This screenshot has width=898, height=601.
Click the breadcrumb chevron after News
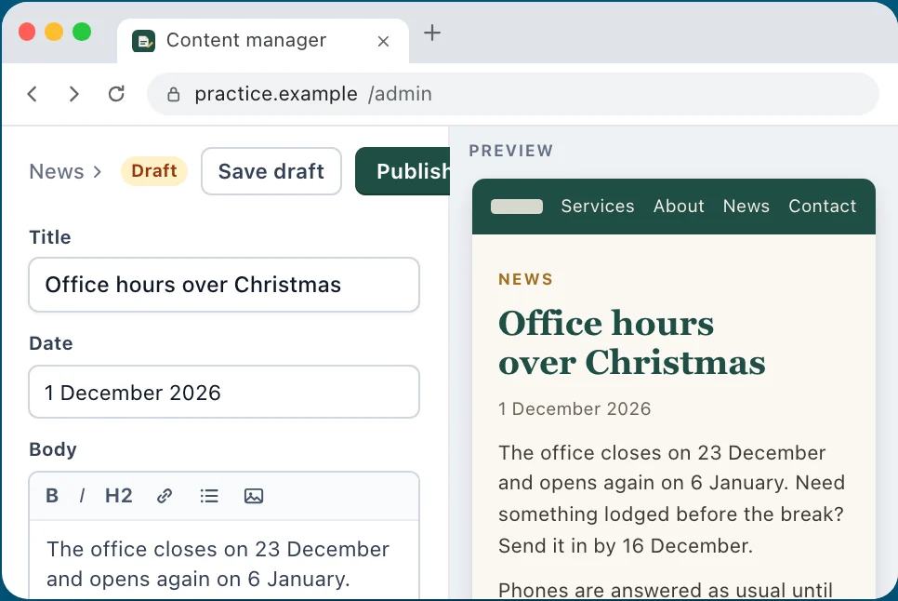point(98,172)
